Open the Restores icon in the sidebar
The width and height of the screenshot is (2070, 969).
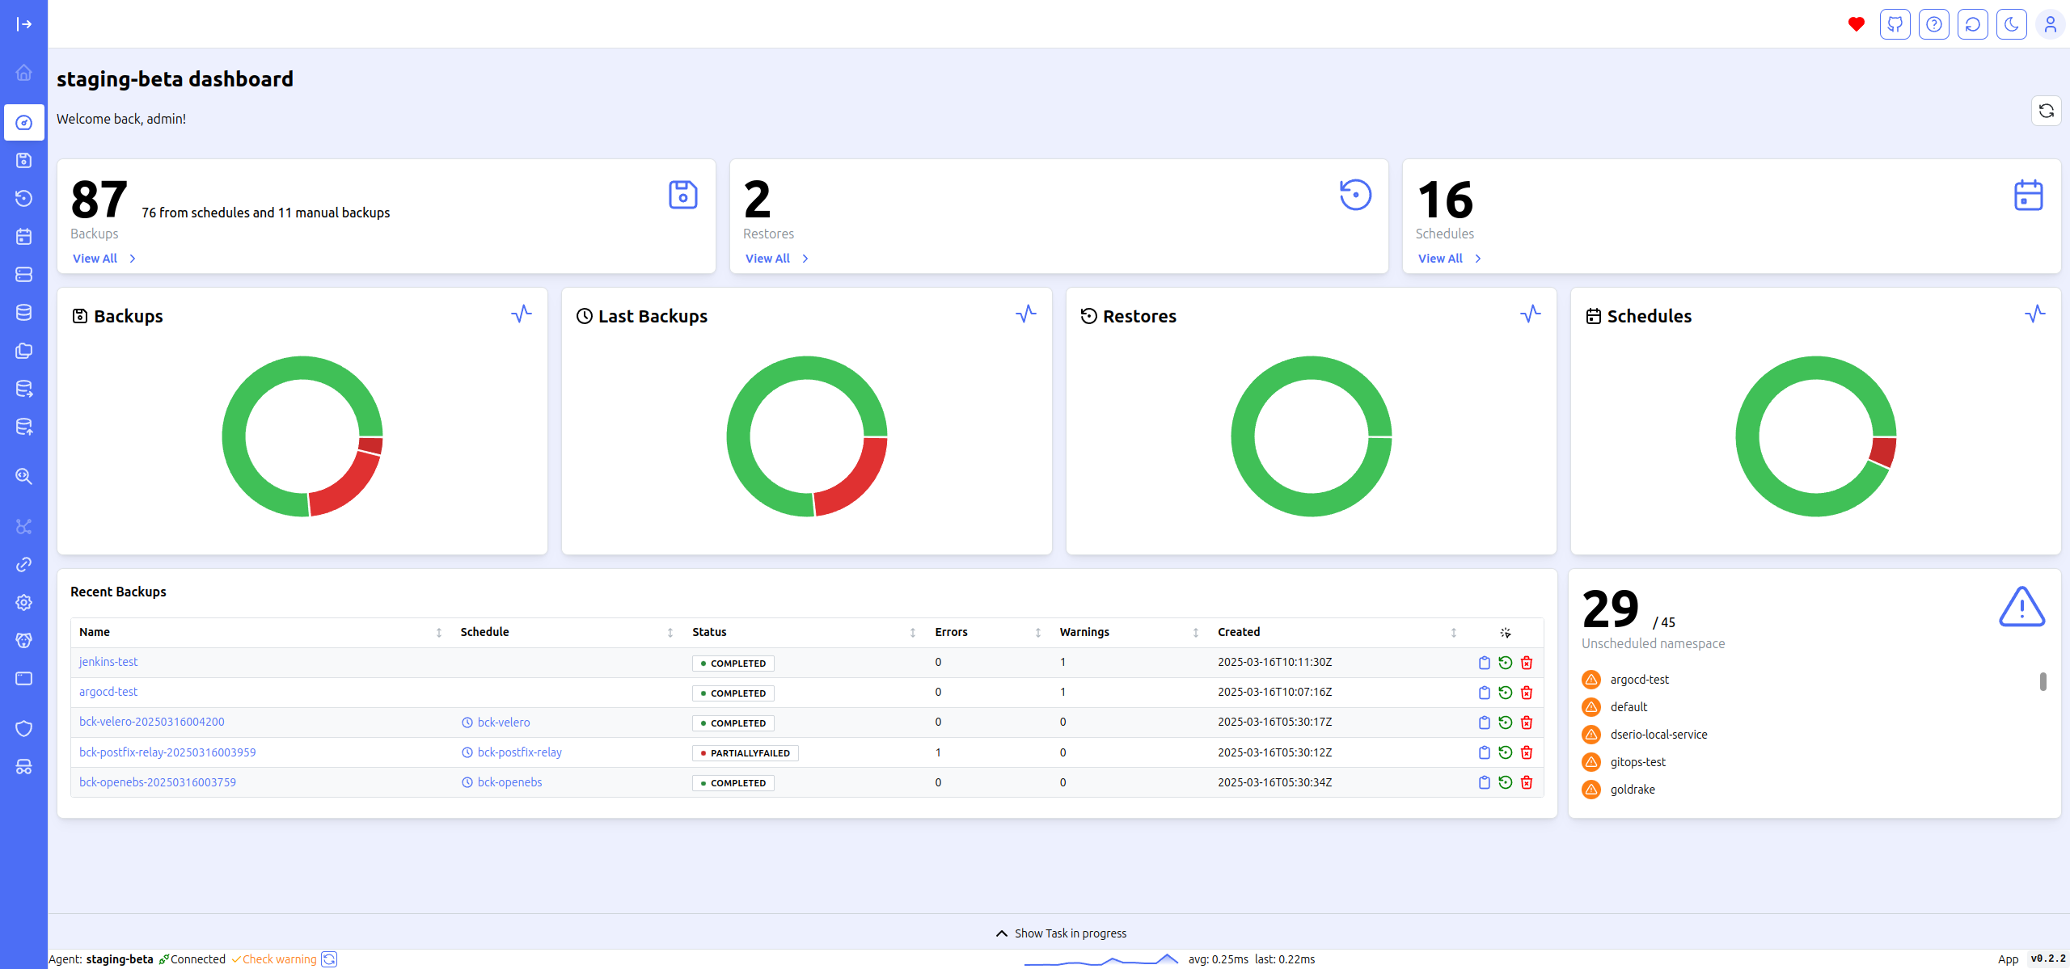(24, 198)
